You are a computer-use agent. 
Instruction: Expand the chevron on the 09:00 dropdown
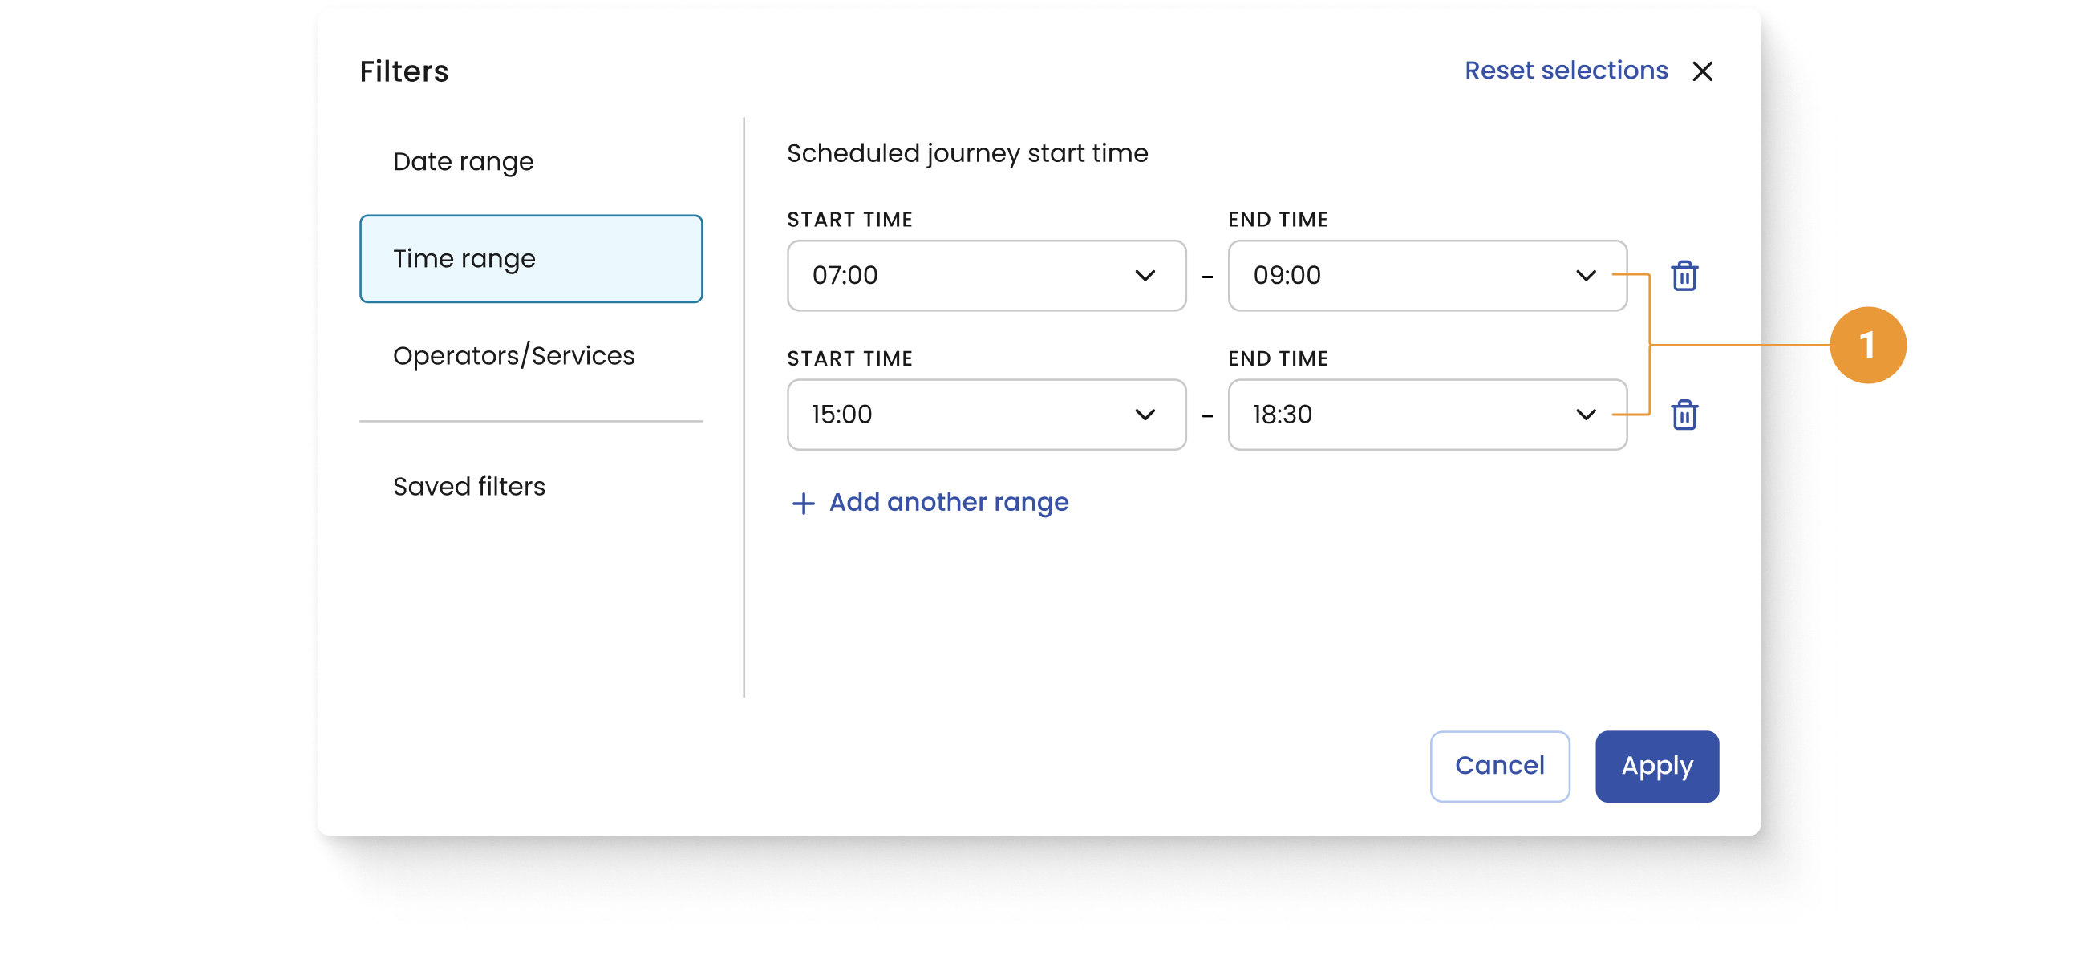1585,276
